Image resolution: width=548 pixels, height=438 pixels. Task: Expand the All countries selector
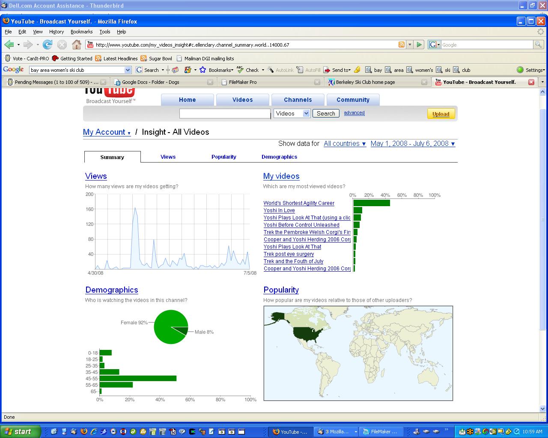coord(345,144)
